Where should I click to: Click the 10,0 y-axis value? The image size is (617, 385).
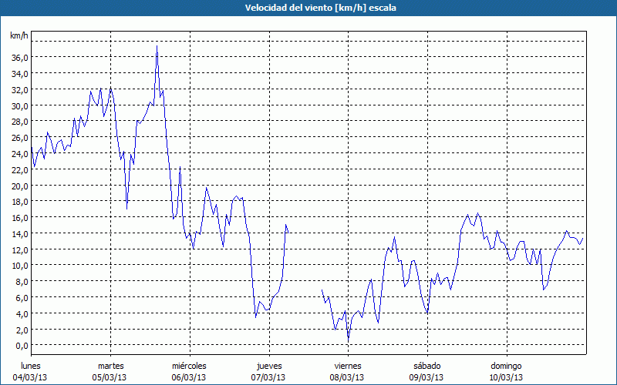(19, 266)
